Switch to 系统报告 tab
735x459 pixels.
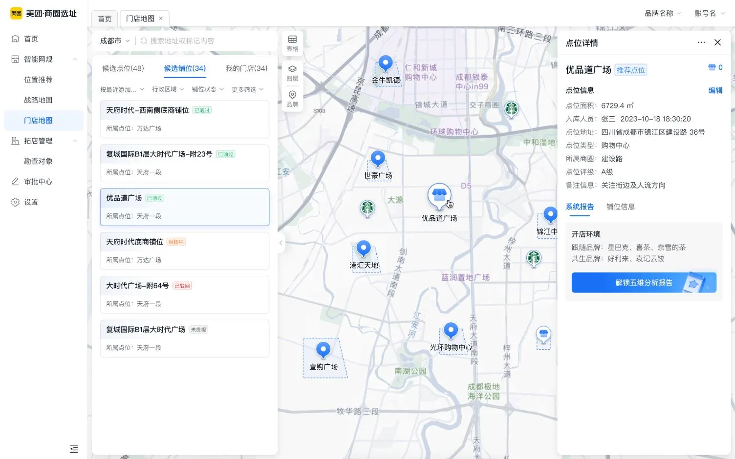[x=580, y=207]
